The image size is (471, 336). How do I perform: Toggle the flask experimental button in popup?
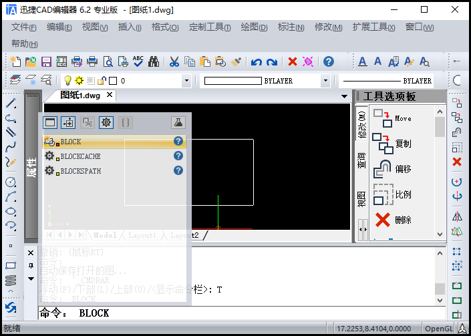[178, 122]
